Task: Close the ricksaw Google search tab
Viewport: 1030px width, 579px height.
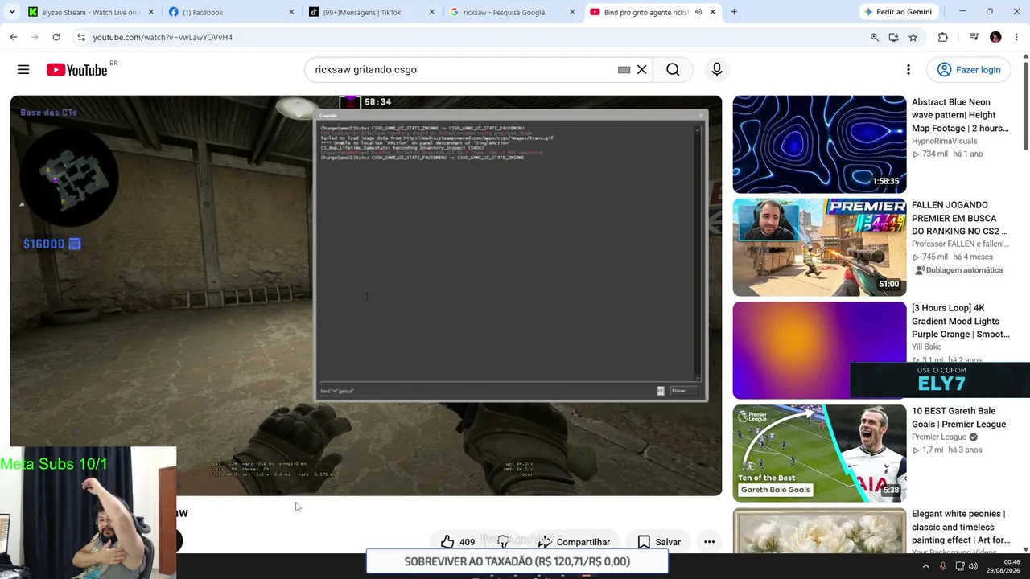Action: (572, 12)
